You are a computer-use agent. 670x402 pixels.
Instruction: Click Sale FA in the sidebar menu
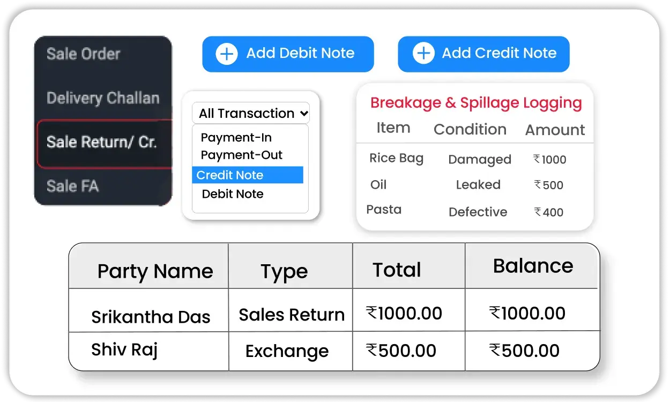(x=72, y=186)
